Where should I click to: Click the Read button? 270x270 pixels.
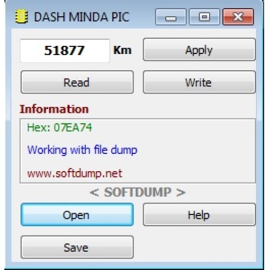pos(77,82)
